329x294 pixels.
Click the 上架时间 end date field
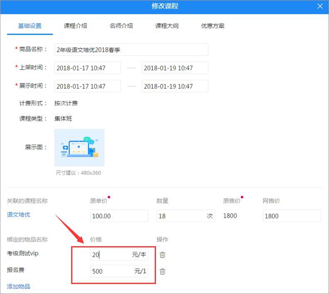(x=175, y=68)
